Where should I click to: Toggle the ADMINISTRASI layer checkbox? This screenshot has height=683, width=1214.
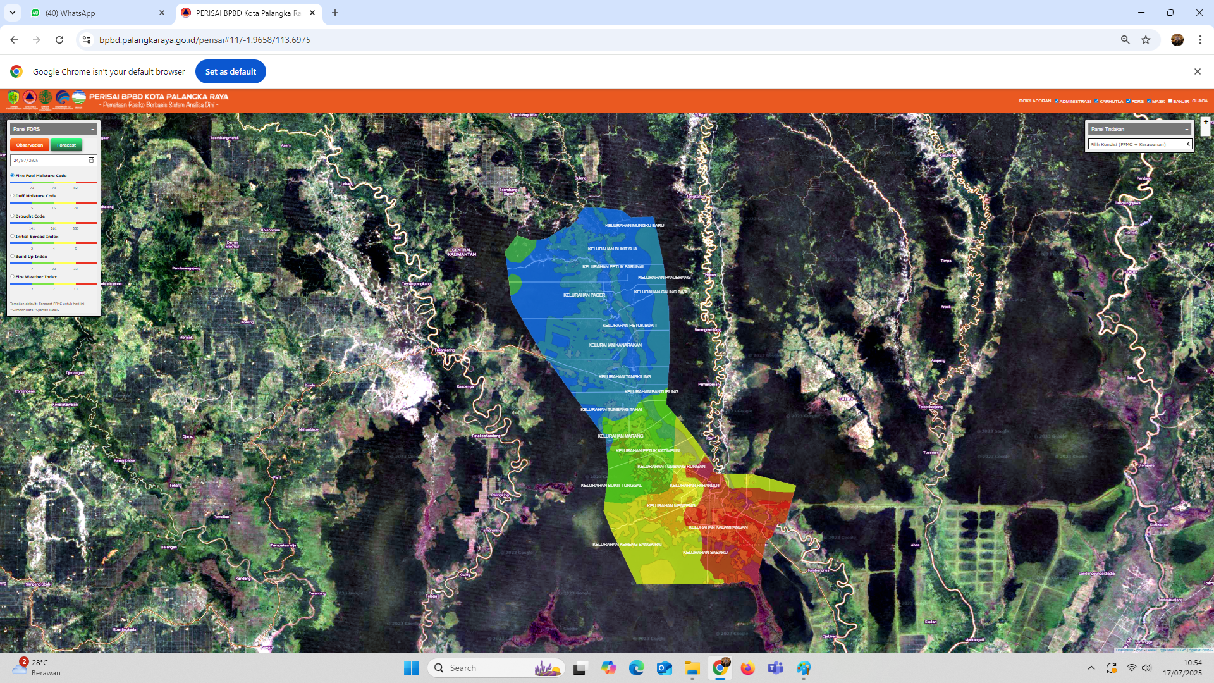[x=1056, y=101]
